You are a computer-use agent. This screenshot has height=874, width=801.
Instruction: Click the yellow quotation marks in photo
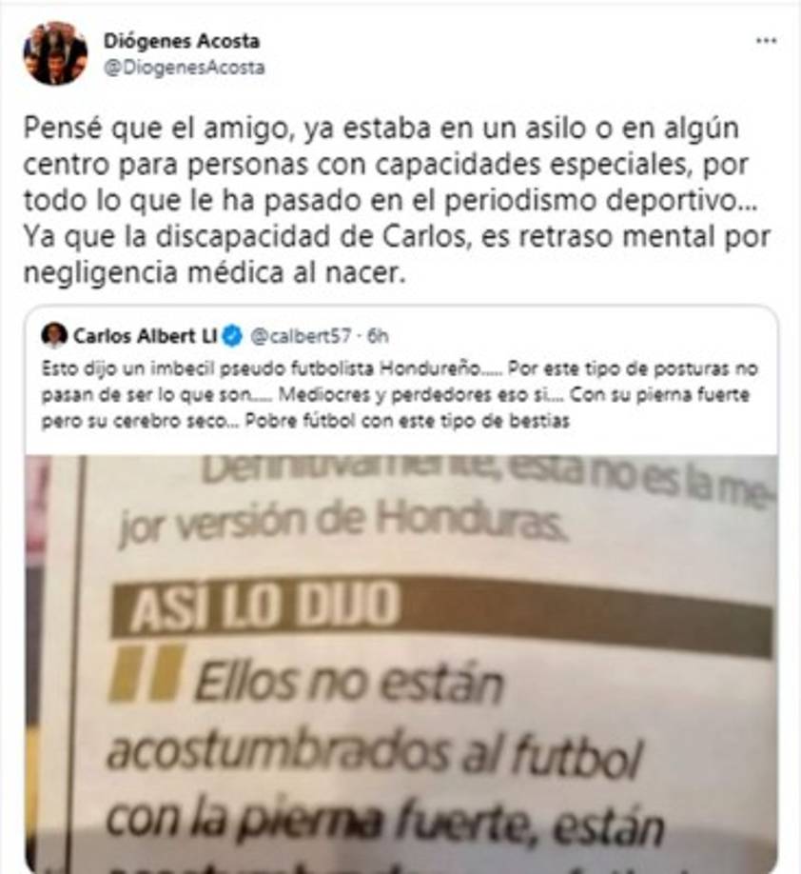[x=147, y=673]
